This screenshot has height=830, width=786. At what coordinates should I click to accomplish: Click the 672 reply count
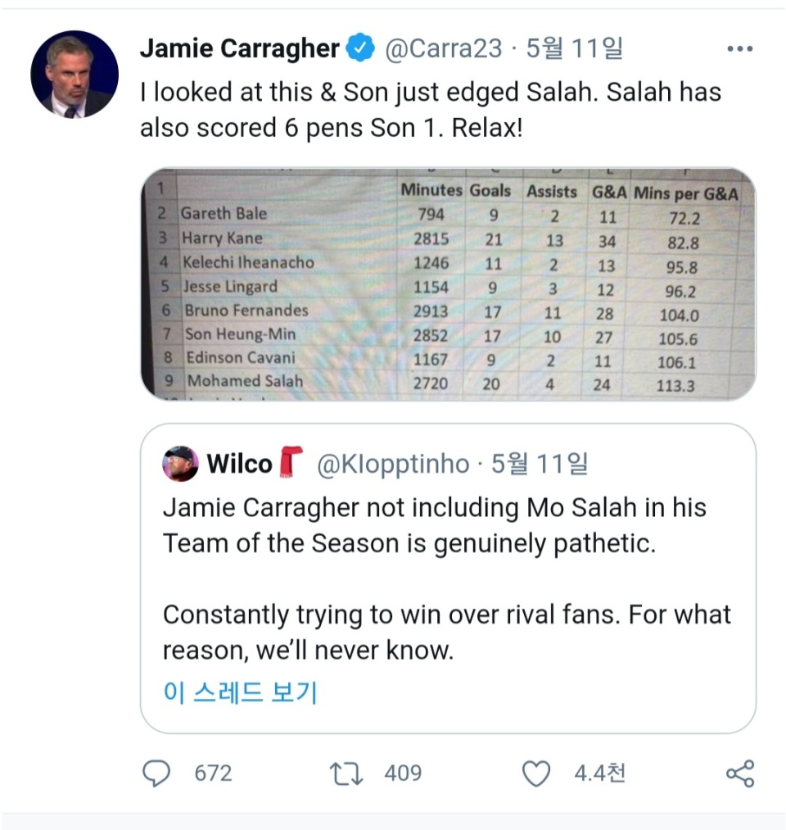tap(213, 773)
